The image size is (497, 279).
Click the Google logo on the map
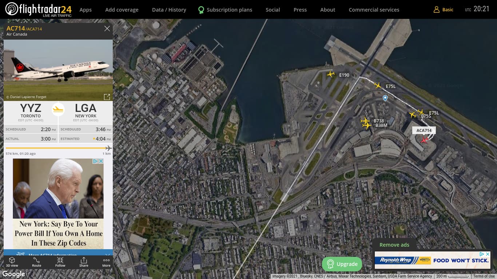[x=14, y=274]
